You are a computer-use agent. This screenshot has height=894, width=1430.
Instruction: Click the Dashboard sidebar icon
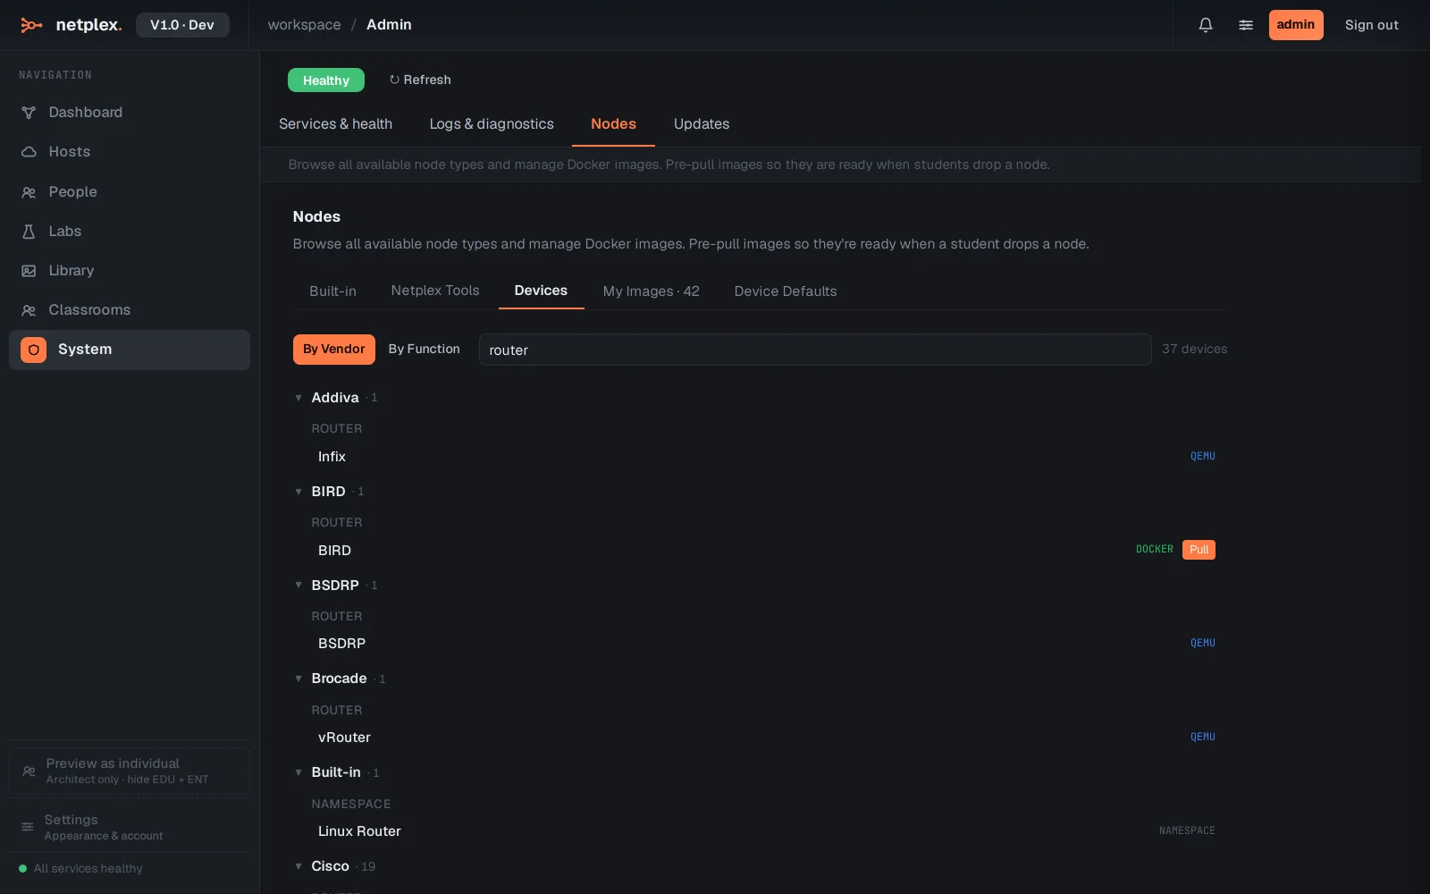point(29,113)
